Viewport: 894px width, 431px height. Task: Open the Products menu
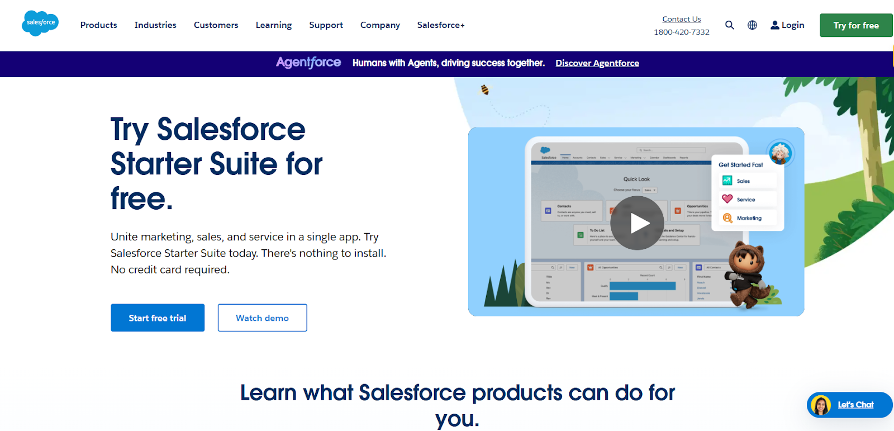99,25
